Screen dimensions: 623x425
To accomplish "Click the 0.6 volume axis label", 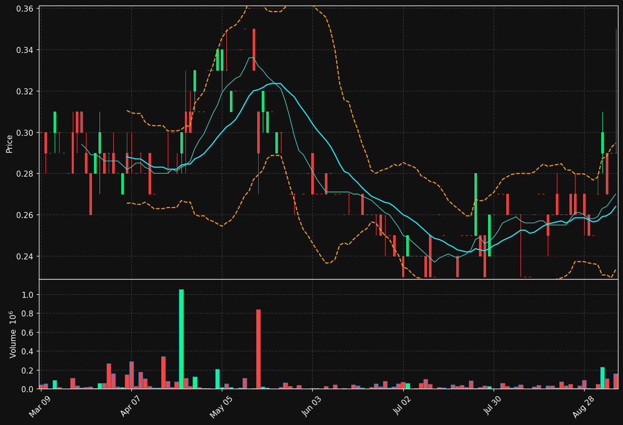I will (x=28, y=332).
